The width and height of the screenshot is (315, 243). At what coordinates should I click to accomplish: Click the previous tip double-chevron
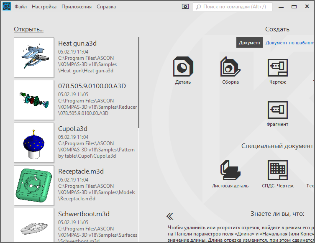click(170, 216)
